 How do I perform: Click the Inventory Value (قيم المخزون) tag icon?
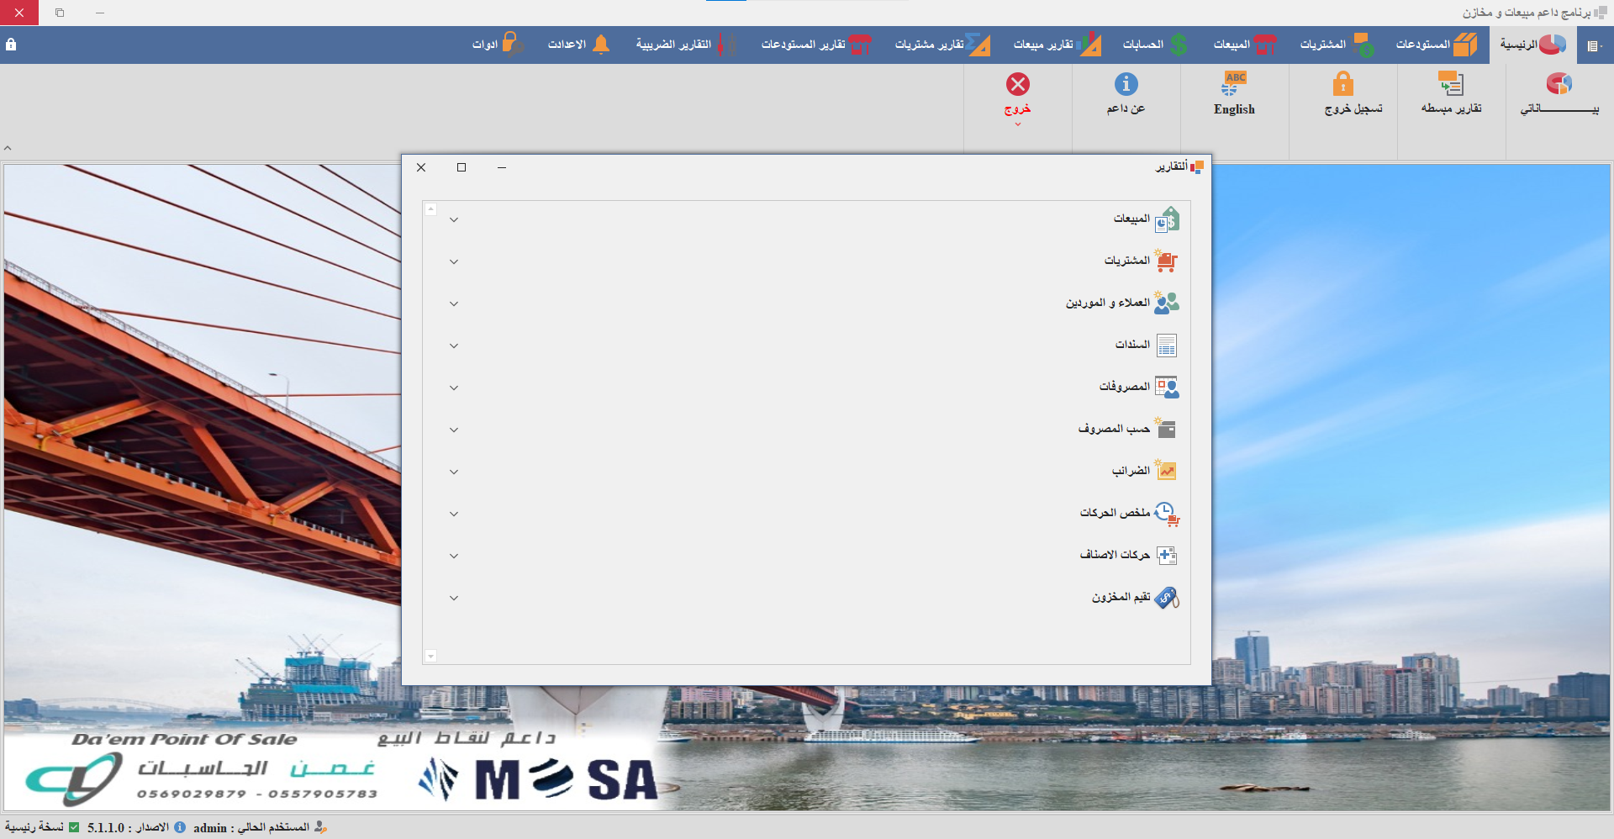(x=1167, y=598)
